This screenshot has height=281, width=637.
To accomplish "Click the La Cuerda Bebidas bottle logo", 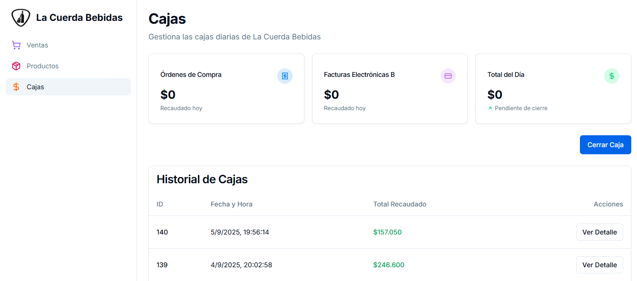I will pyautogui.click(x=20, y=17).
